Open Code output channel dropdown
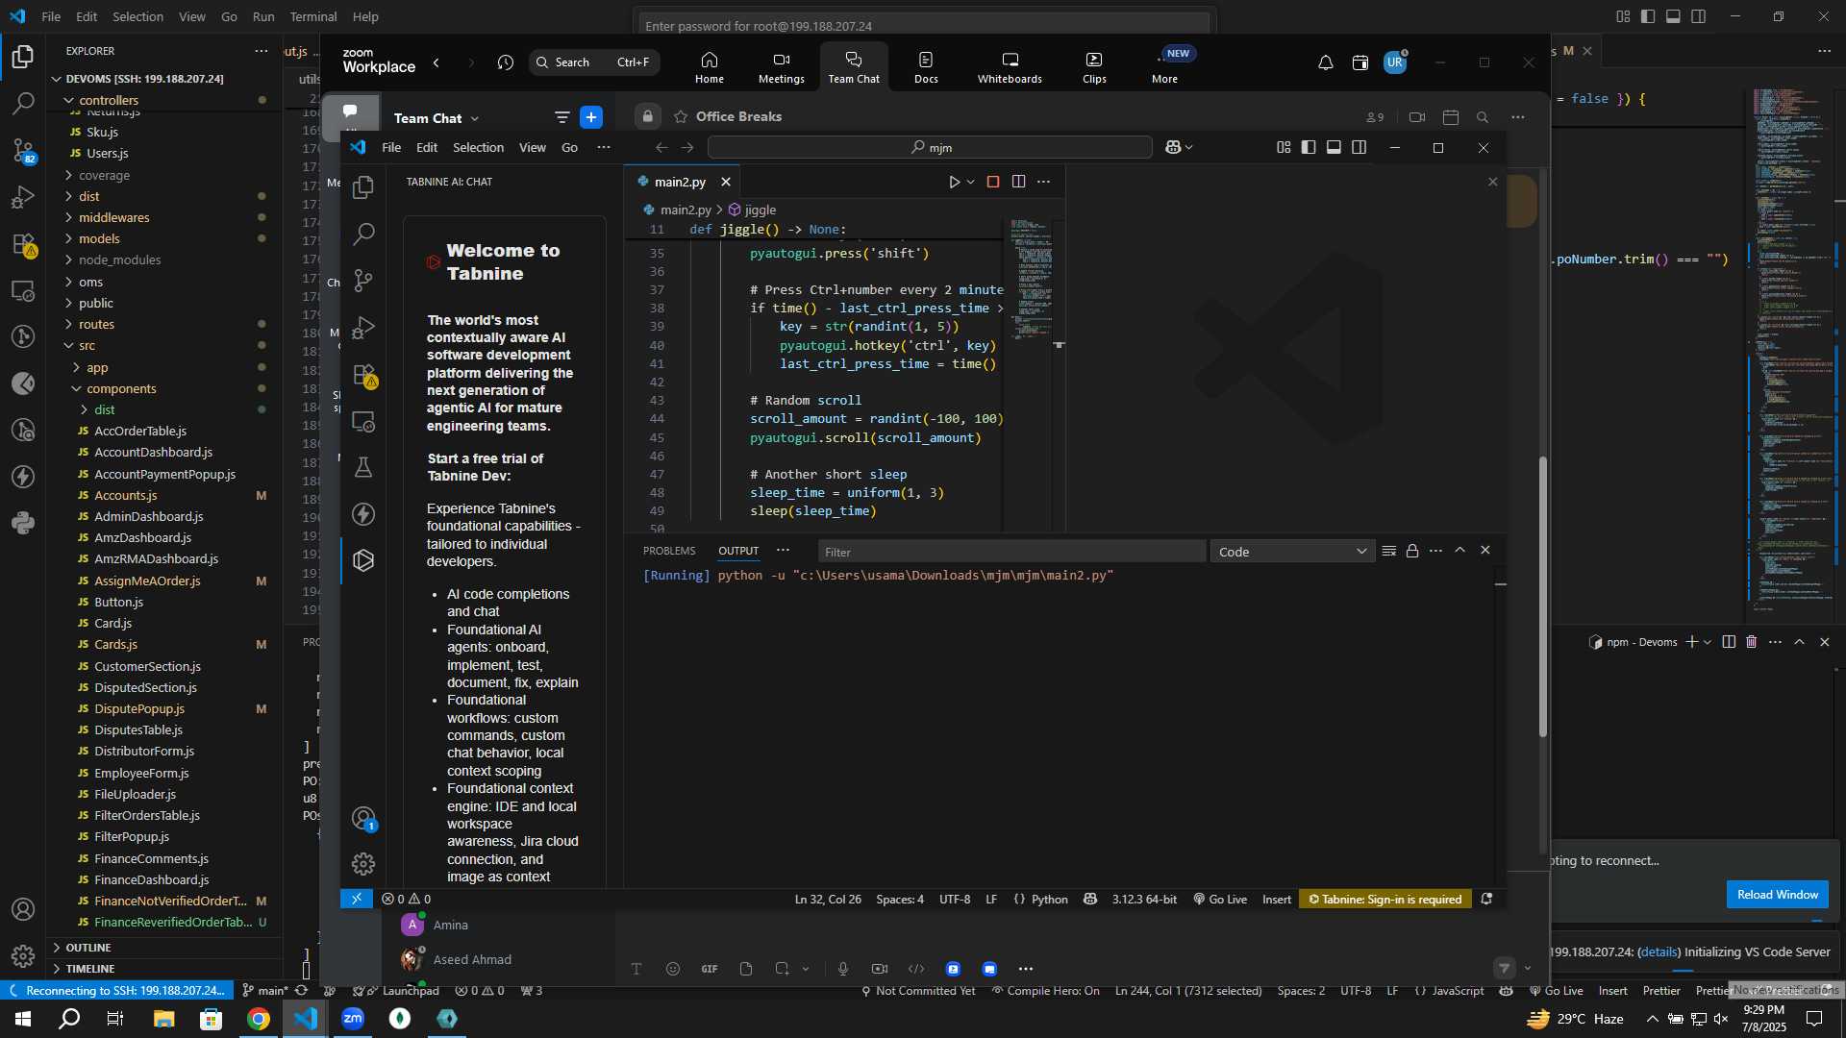The width and height of the screenshot is (1846, 1038). pos(1292,552)
